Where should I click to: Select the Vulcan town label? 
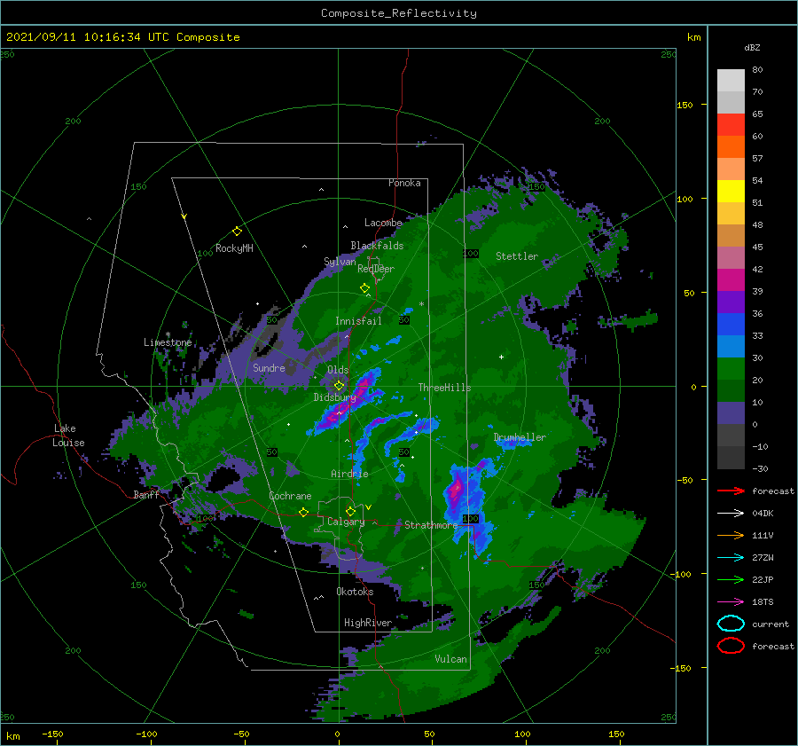pos(451,659)
